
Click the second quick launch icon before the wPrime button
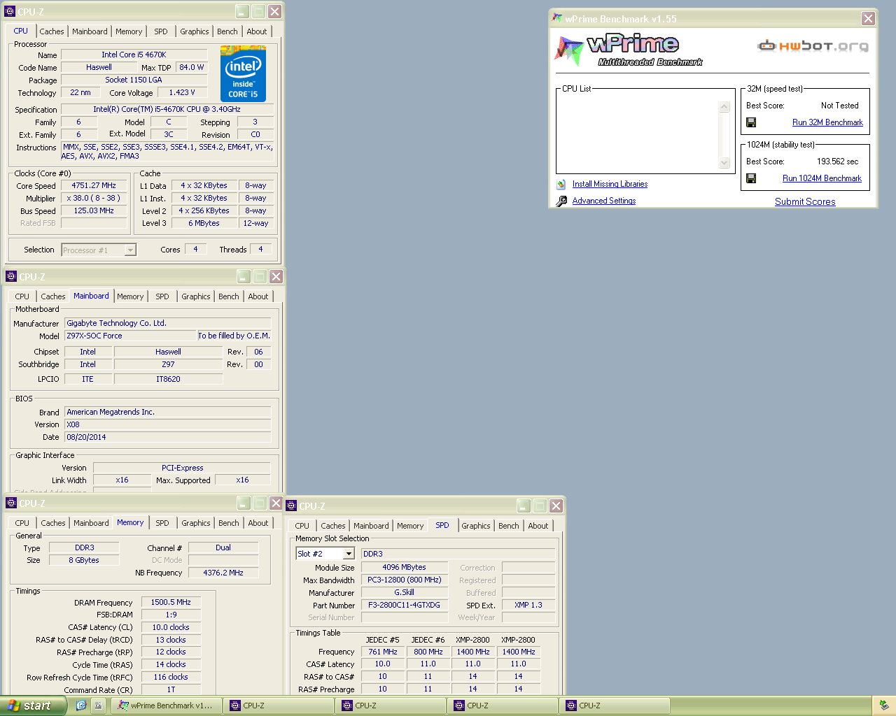click(x=98, y=706)
